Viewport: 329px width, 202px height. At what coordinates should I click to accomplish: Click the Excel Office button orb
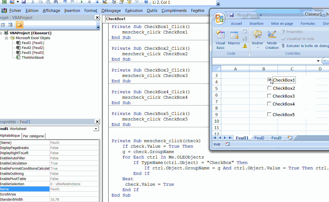point(219,18)
